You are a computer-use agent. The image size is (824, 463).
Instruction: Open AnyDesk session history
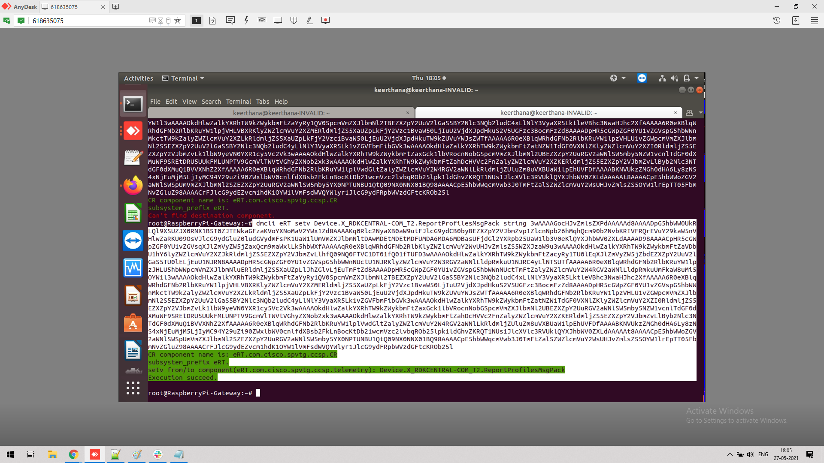776,21
